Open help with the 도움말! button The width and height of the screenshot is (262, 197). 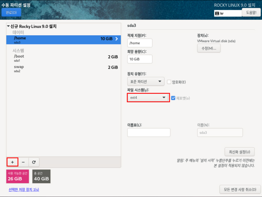tap(251, 12)
